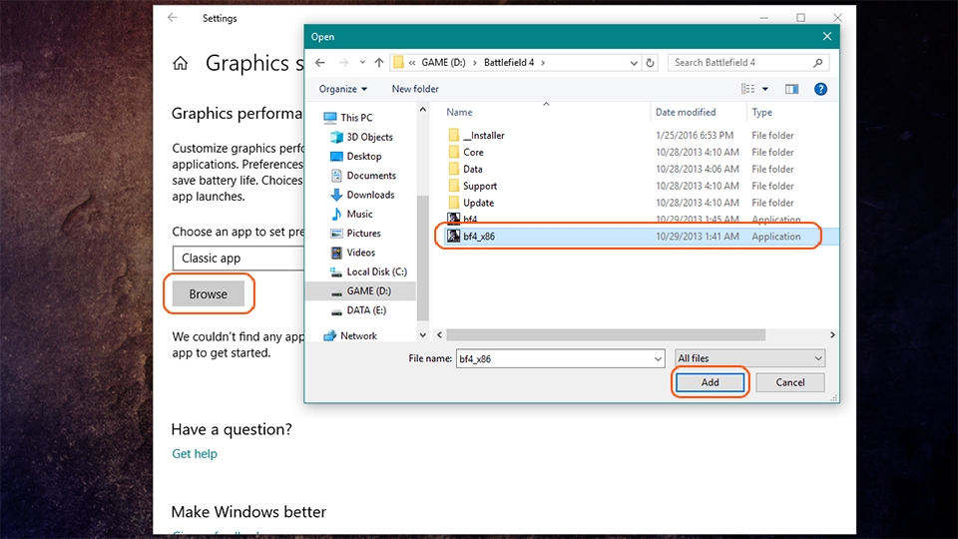The image size is (958, 539).
Task: Select This PC in navigation pane
Action: point(348,118)
